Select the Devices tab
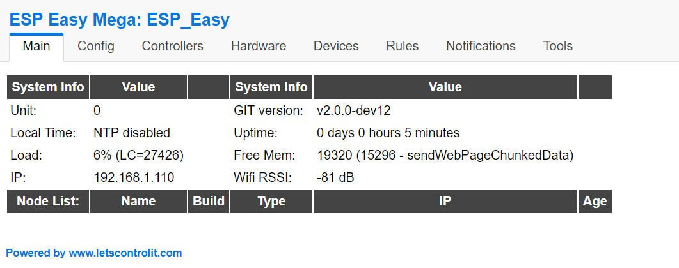Viewport: 679px width, 268px height. [336, 46]
